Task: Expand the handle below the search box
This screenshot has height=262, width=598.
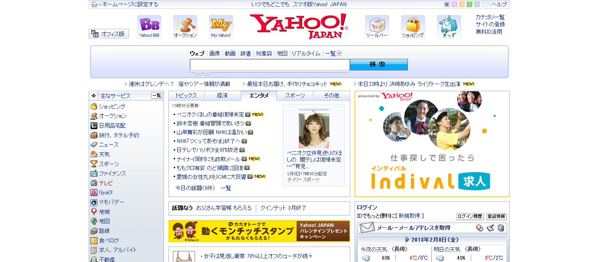Action: click(x=203, y=73)
